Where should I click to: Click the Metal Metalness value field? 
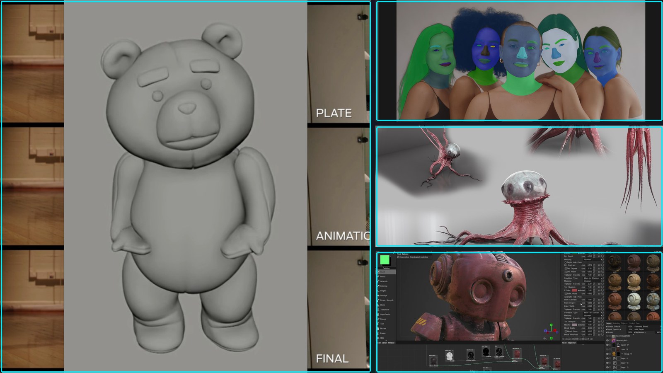[590, 334]
